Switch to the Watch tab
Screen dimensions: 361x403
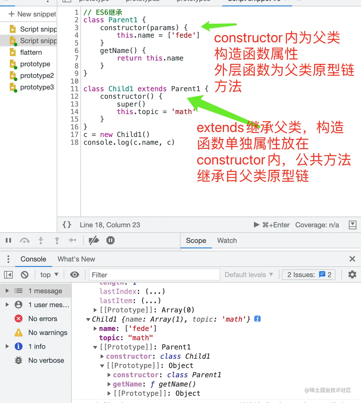tap(227, 241)
